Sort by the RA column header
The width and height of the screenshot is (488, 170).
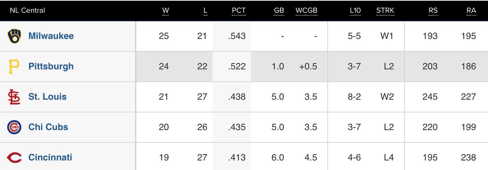[471, 10]
